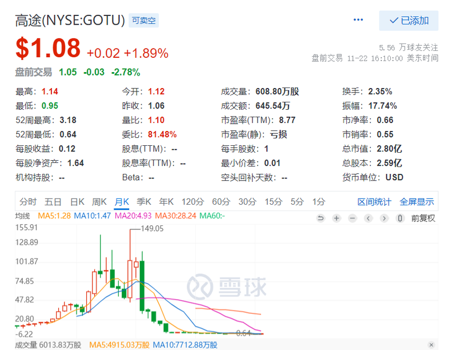
Task: Click the 可卖空 short-sell badge
Action: tap(144, 21)
